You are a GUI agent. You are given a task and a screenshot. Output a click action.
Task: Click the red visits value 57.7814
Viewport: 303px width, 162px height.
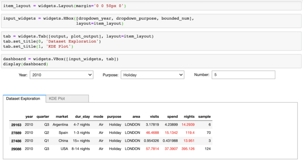(x=152, y=149)
